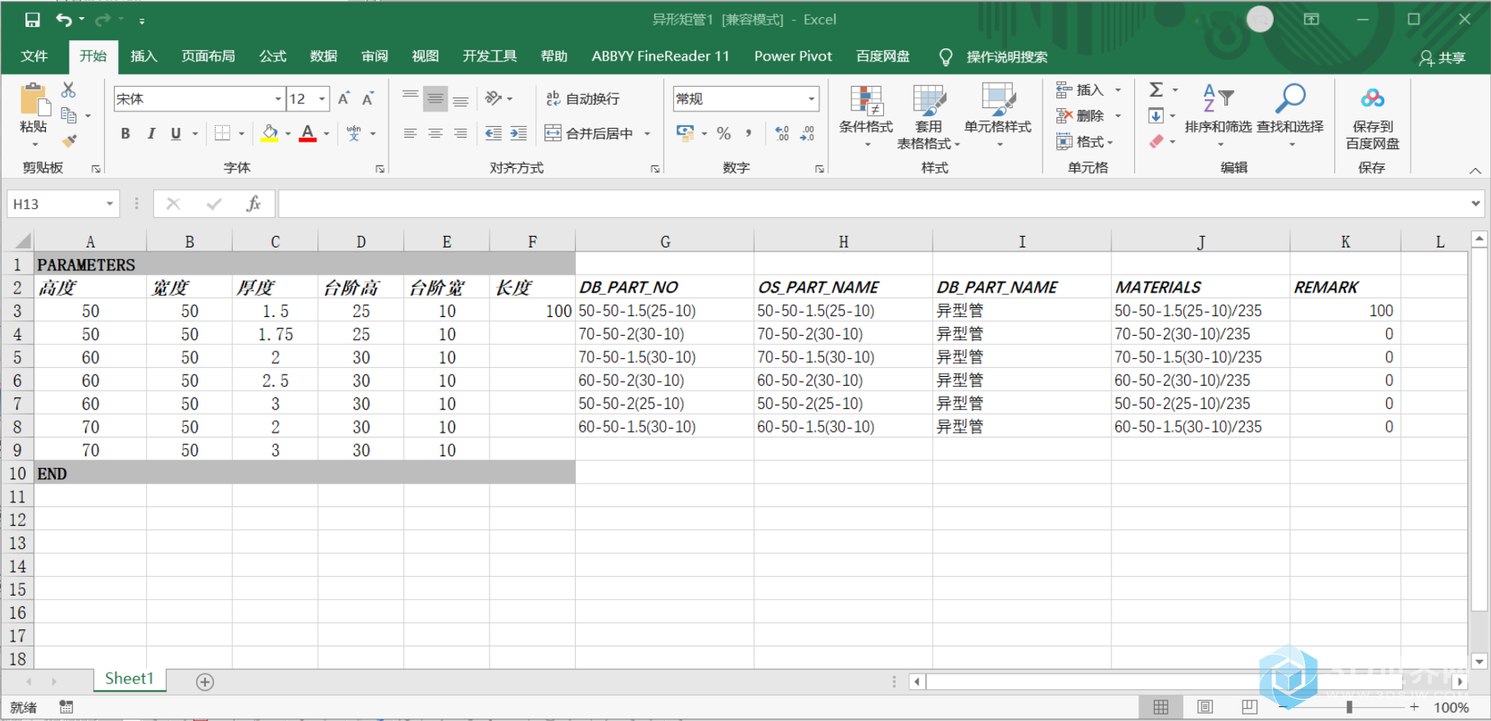
Task: Apply percent style to the cell
Action: pyautogui.click(x=723, y=134)
